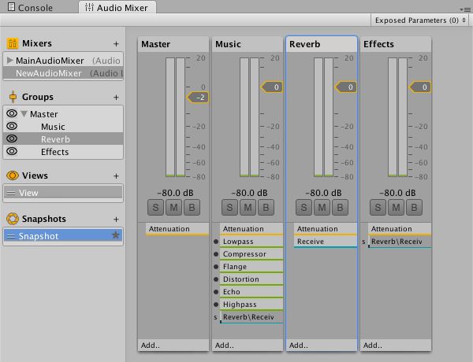Add a new group with plus icon

click(x=116, y=98)
